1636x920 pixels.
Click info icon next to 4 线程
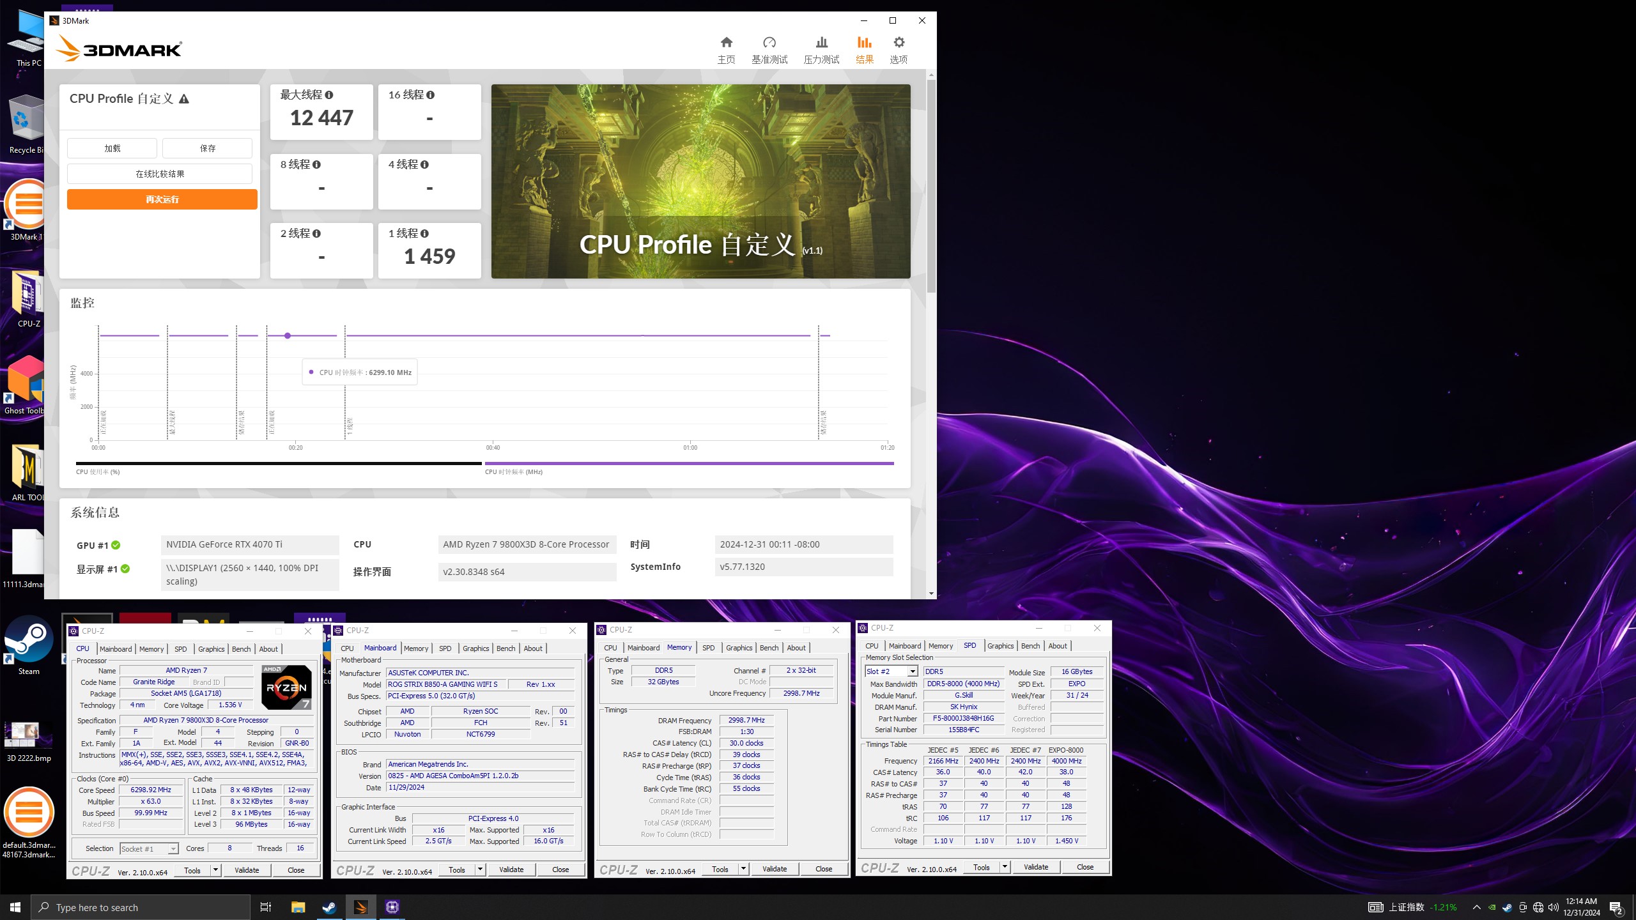(424, 164)
